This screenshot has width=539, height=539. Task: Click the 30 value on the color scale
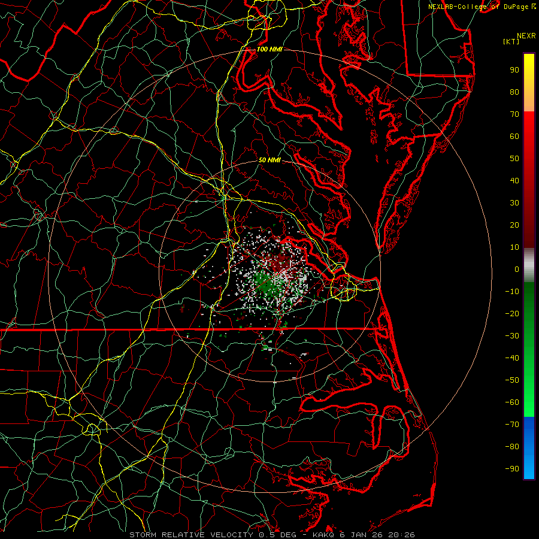514,203
